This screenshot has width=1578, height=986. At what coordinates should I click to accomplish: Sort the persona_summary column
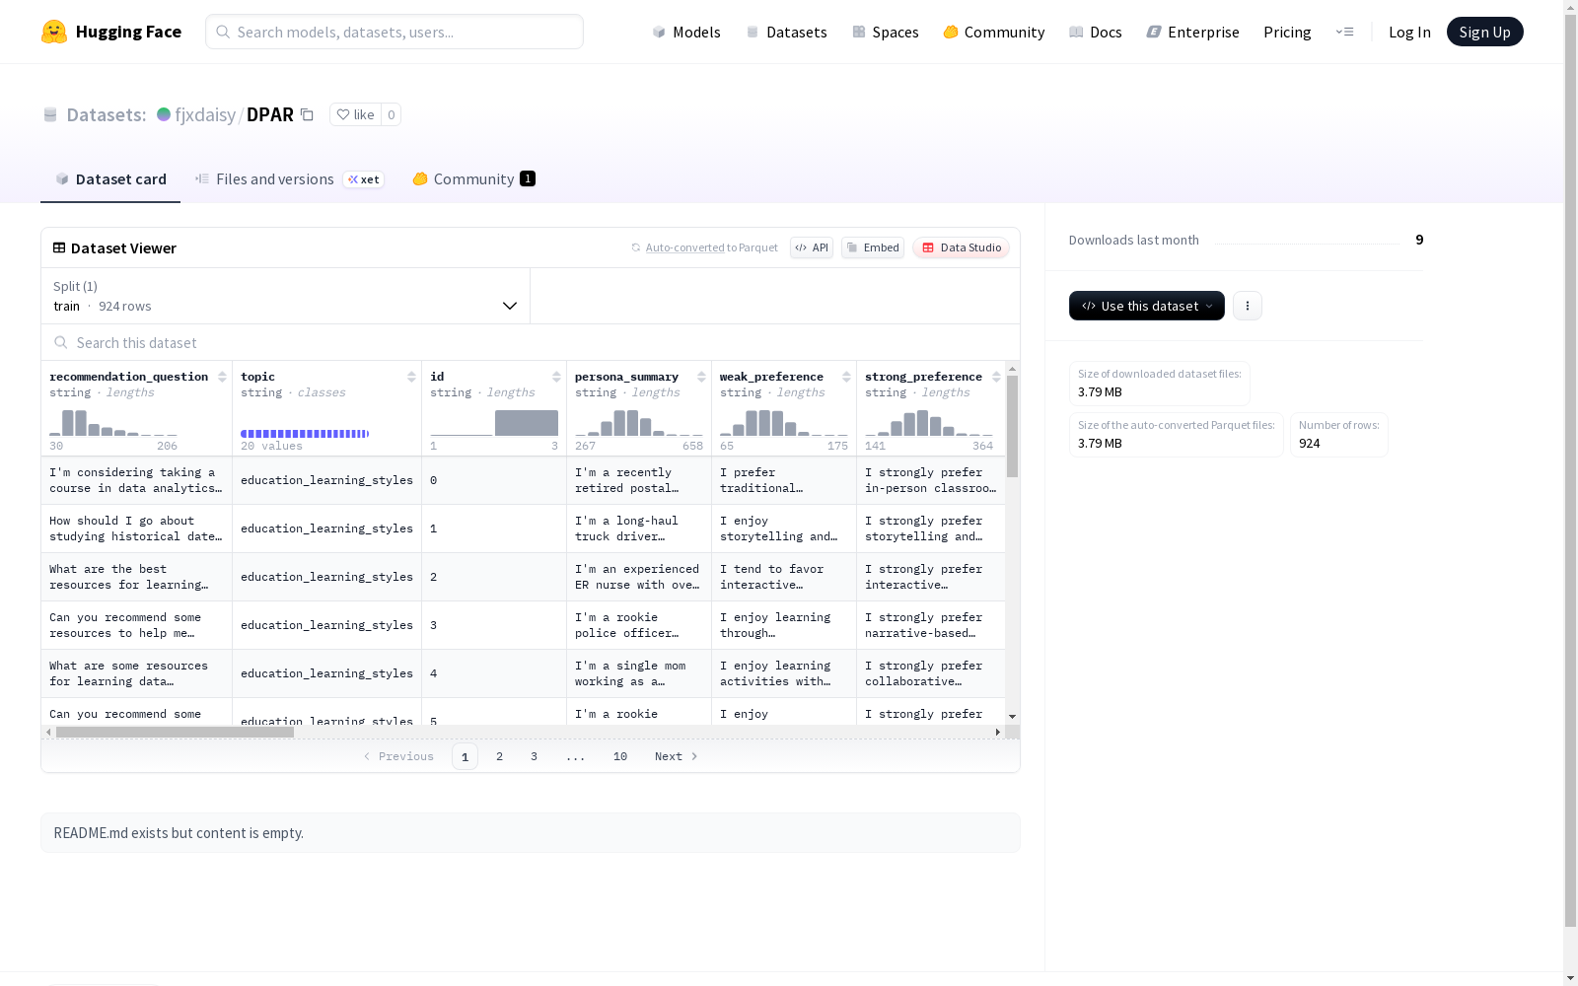pyautogui.click(x=701, y=377)
